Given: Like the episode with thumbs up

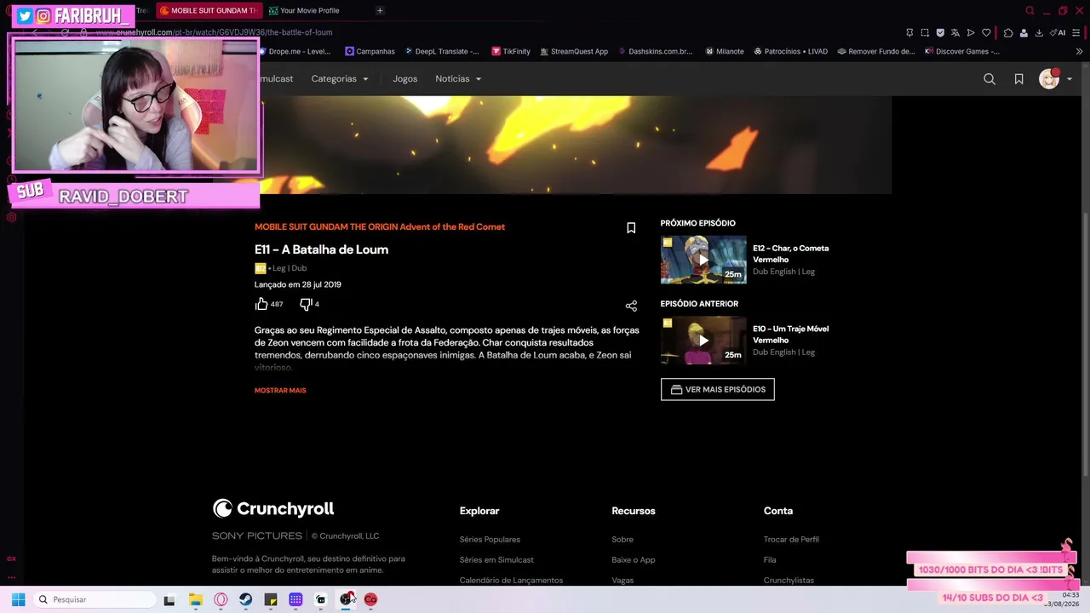Looking at the screenshot, I should 261,304.
